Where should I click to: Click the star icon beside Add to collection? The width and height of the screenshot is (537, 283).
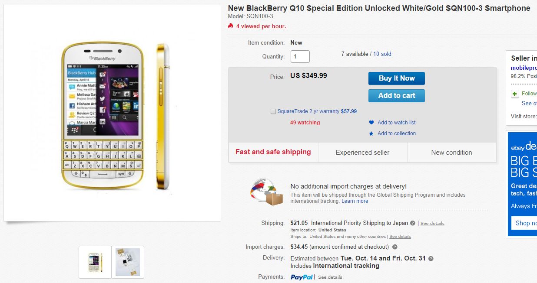click(371, 133)
